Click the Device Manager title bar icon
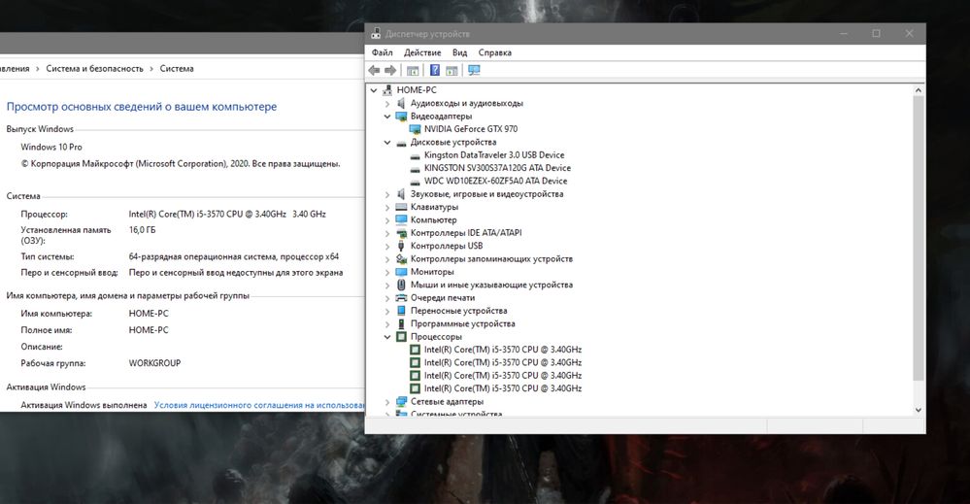Screen dimensions: 970x504 376,33
